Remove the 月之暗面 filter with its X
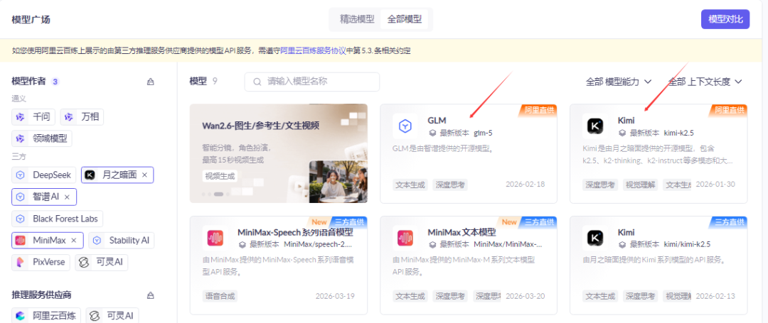The width and height of the screenshot is (768, 323). 144,175
